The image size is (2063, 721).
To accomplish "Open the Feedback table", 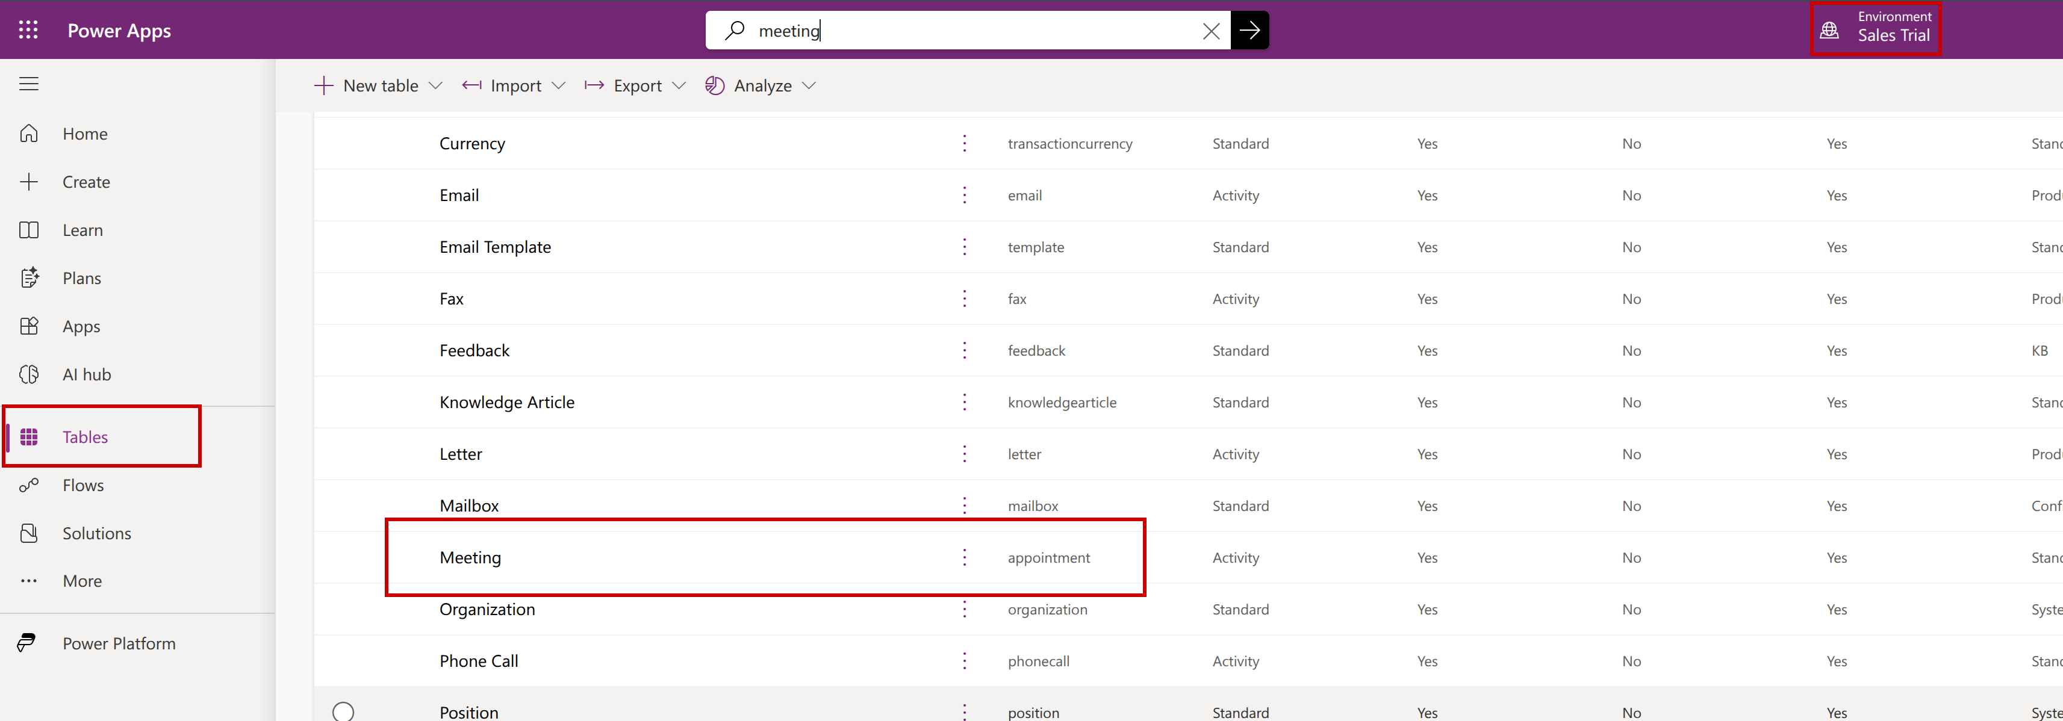I will point(474,350).
